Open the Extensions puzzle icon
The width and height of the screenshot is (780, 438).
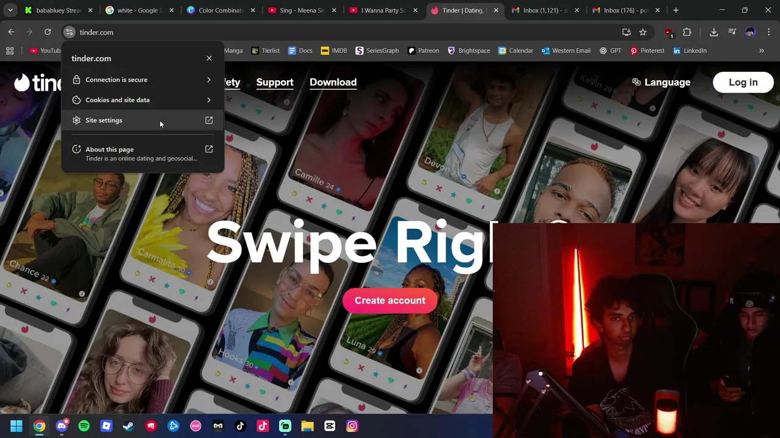point(687,32)
